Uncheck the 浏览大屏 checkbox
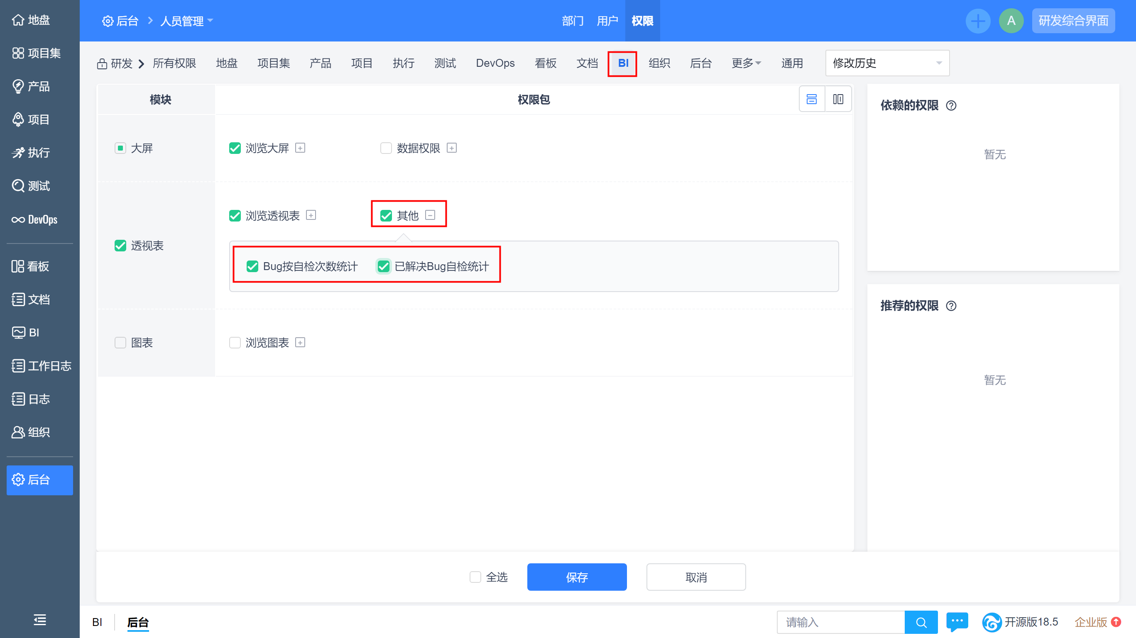Image resolution: width=1136 pixels, height=638 pixels. pos(235,148)
